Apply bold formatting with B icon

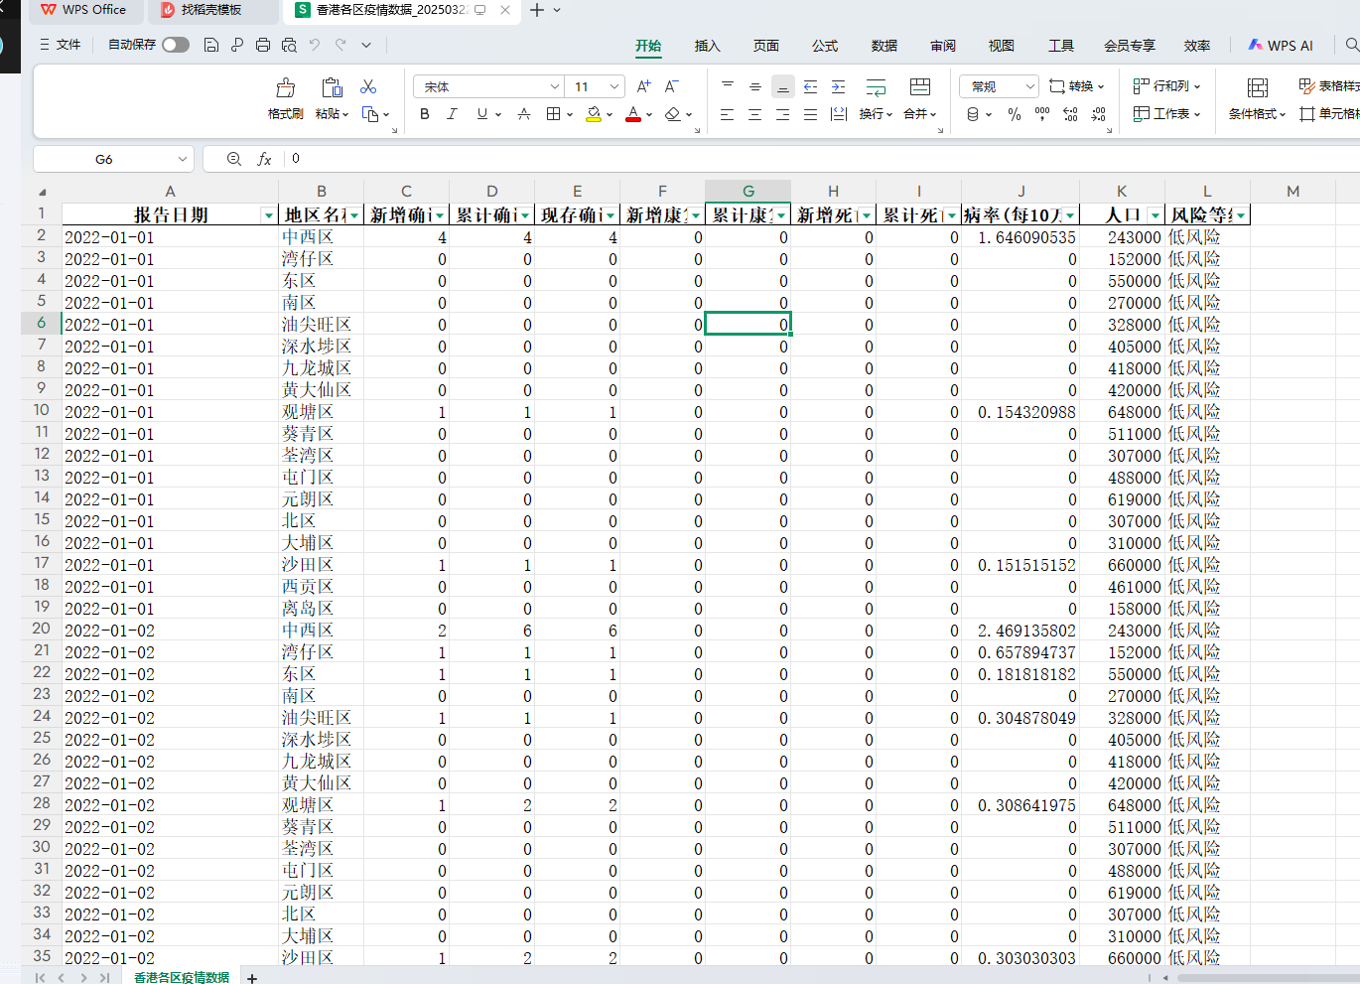pos(425,114)
